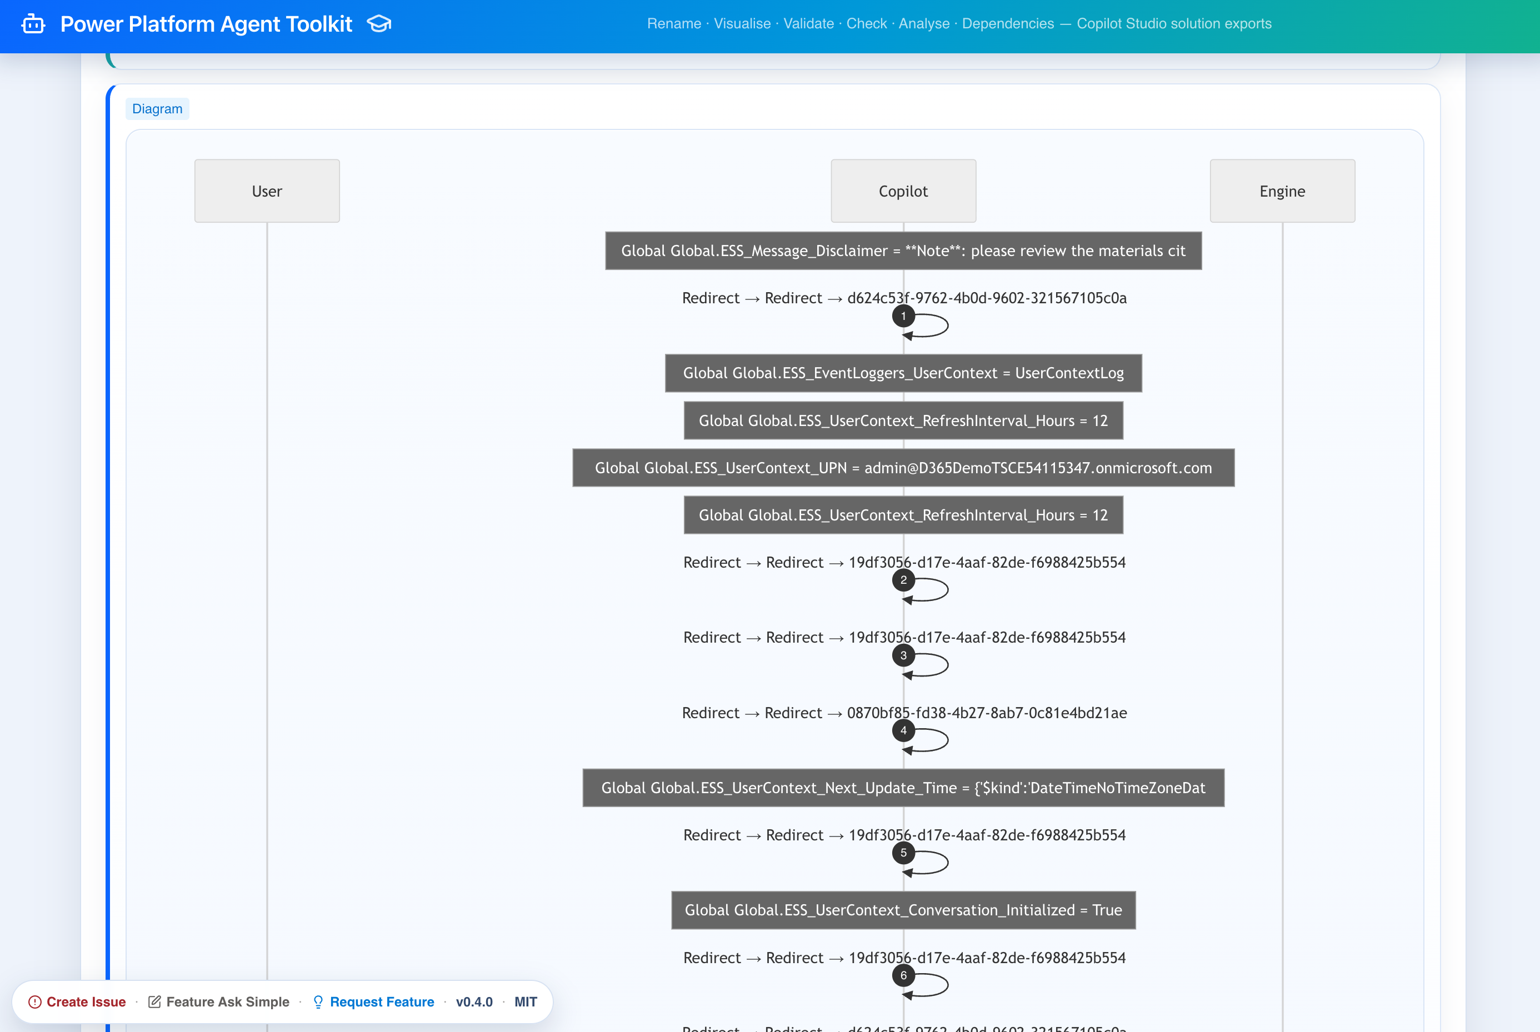The image size is (1540, 1032).
Task: Click the robot logo icon in header
Action: (x=33, y=24)
